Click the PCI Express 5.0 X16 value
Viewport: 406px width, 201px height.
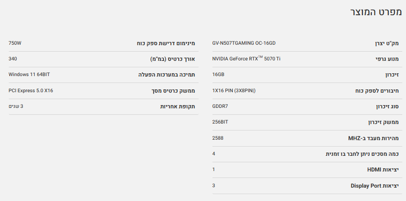coord(31,90)
